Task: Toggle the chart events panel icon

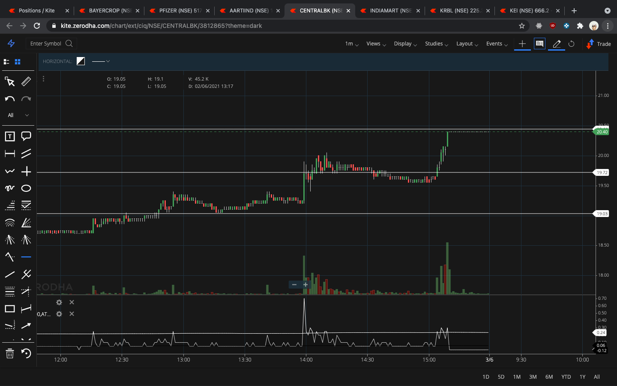Action: coord(539,44)
